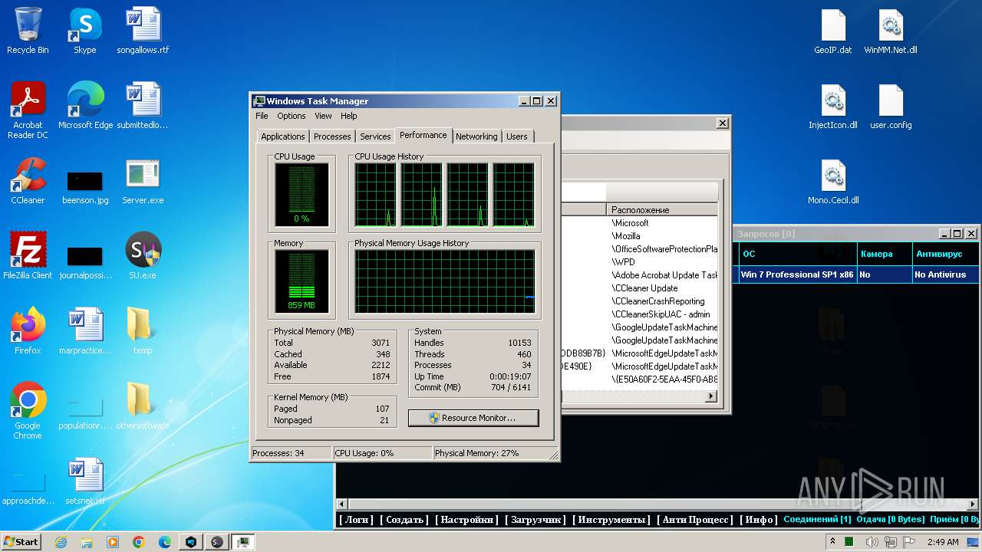This screenshot has width=982, height=552.
Task: Select the populationr... file icon
Action: coord(84,412)
